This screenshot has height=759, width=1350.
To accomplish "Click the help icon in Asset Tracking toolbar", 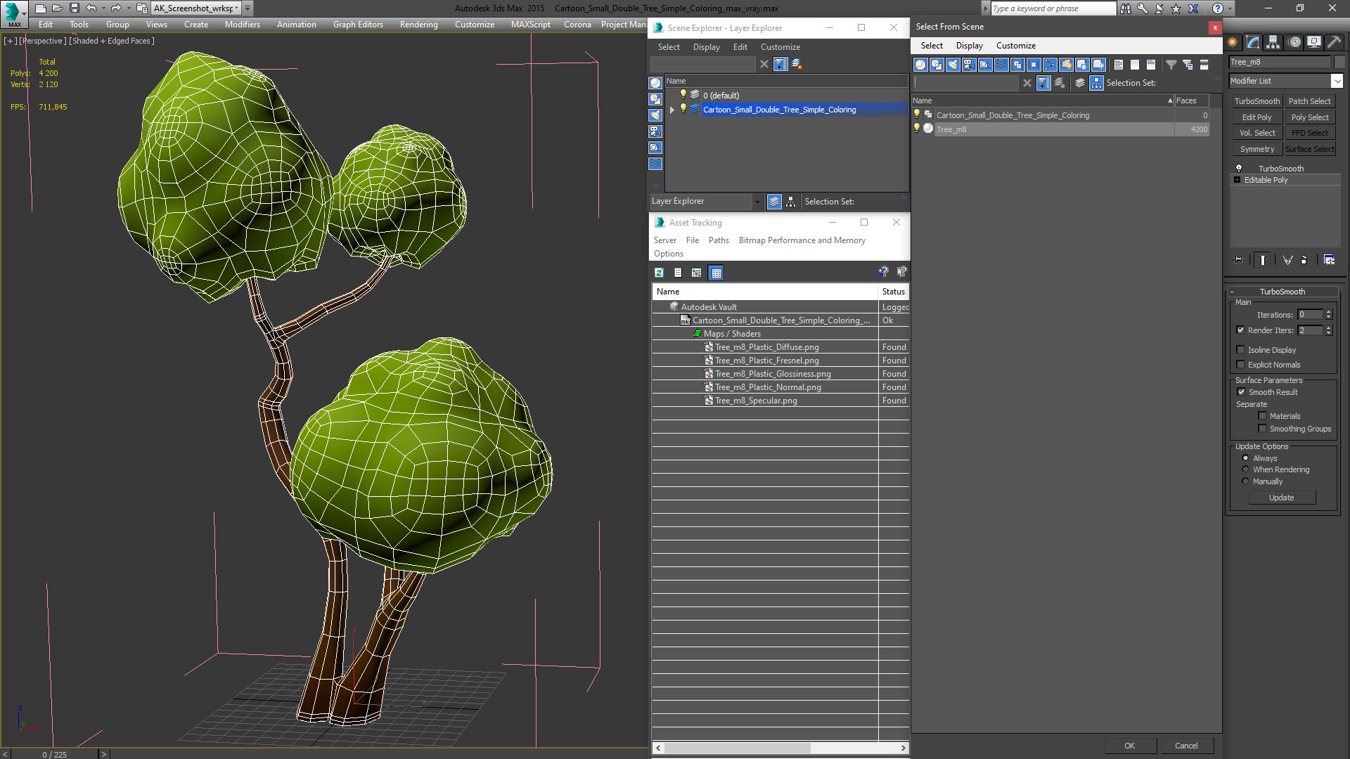I will pos(883,272).
